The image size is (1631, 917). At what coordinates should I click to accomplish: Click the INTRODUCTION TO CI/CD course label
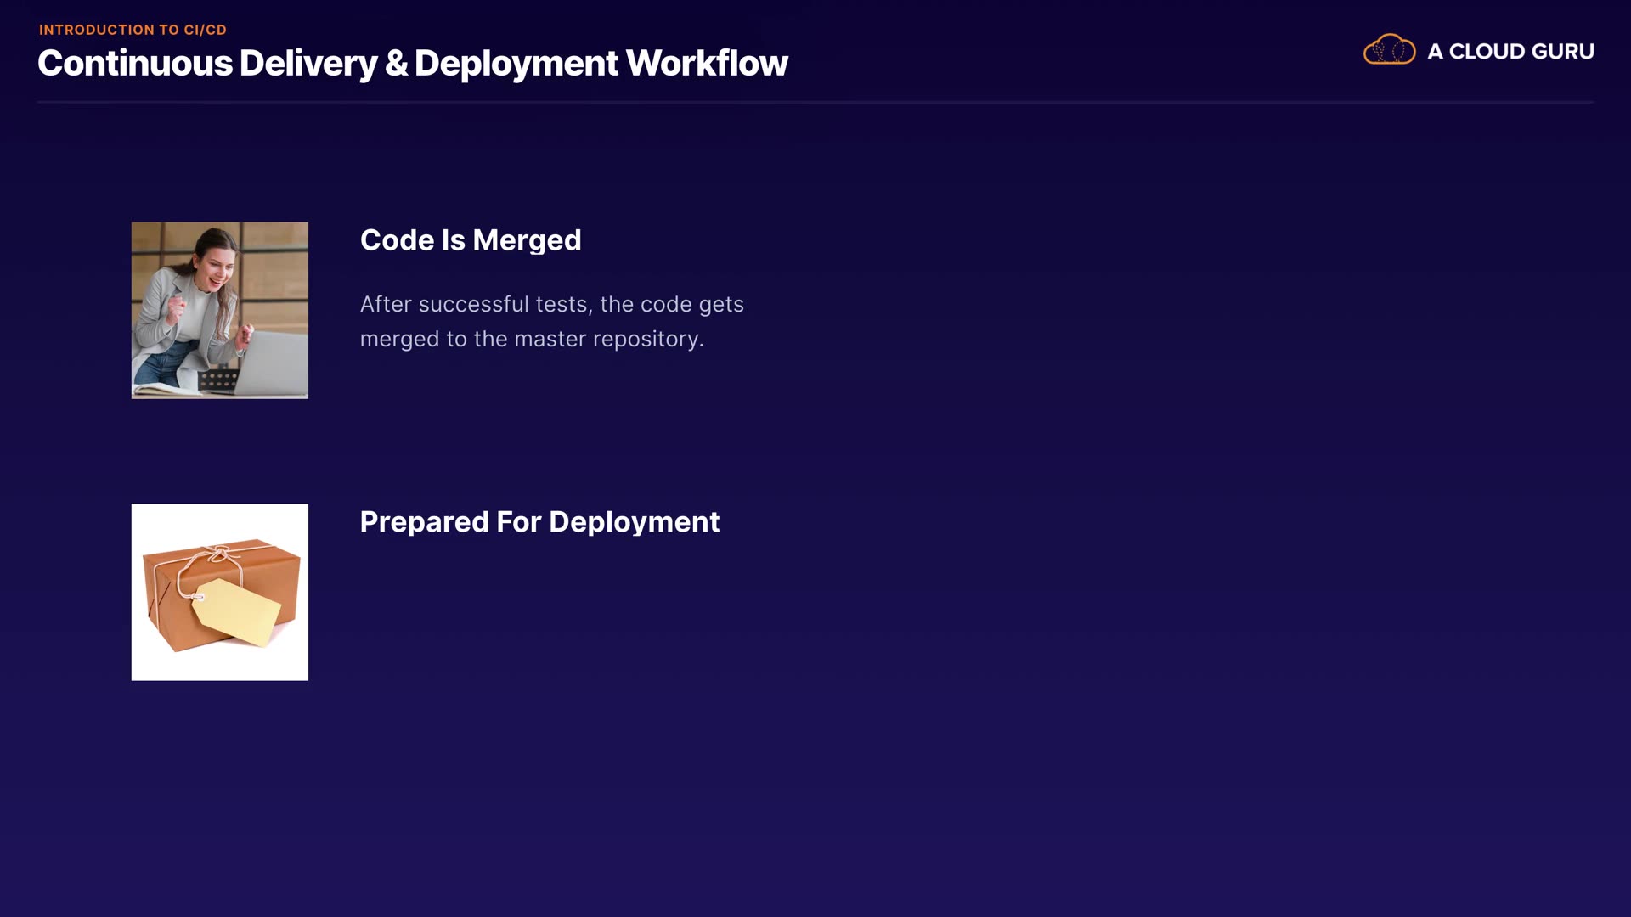133,30
